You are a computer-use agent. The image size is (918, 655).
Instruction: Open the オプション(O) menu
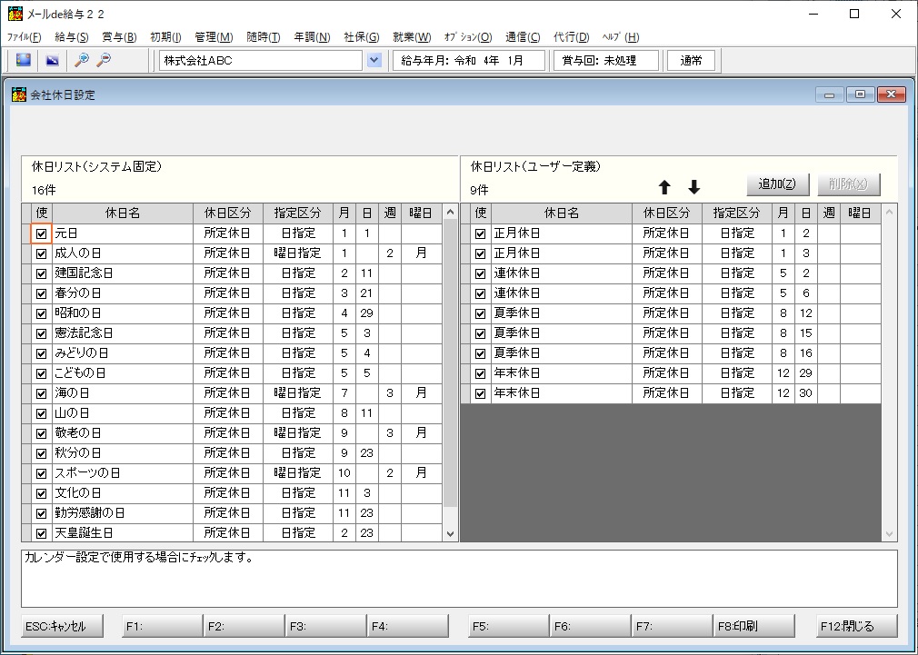tap(468, 37)
